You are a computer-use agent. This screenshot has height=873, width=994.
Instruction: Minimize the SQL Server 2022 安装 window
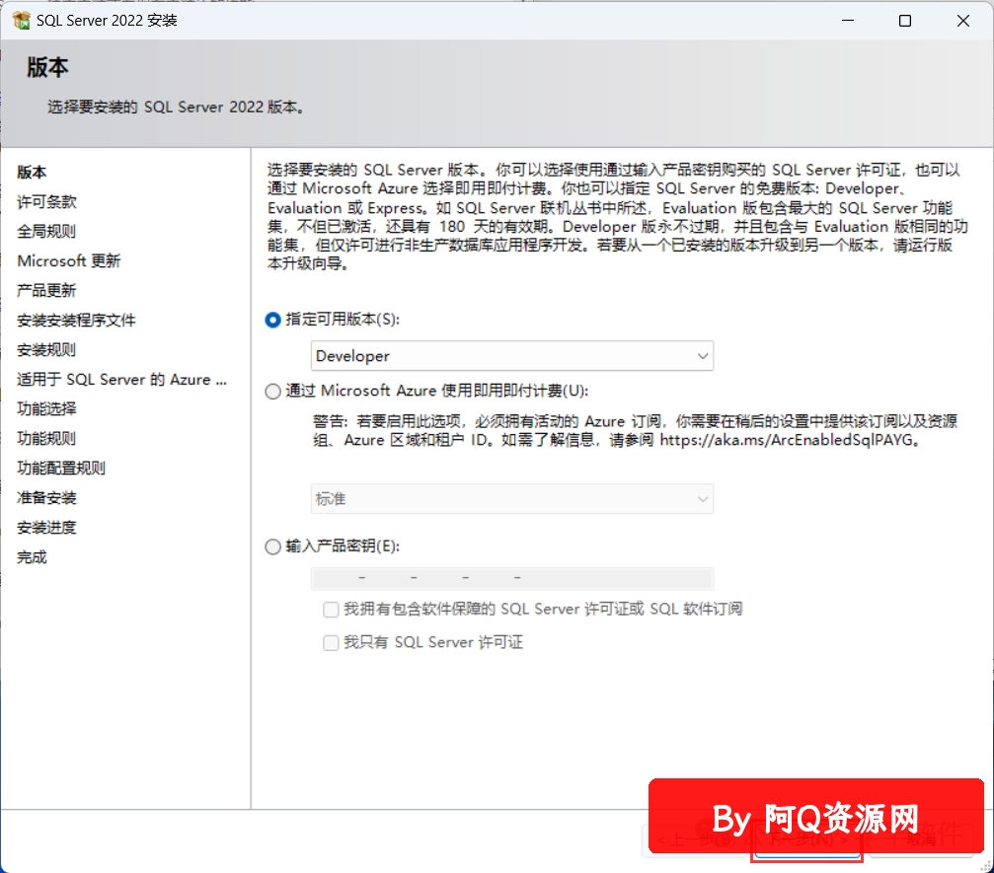point(848,21)
